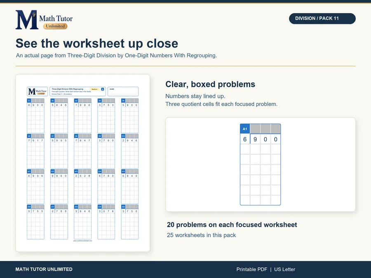371x278 pixels.
Task: Click the NAME field on the worksheet page
Action: pyautogui.click(x=123, y=91)
